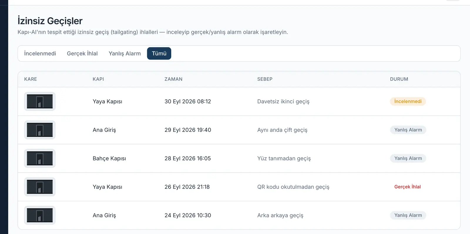Click timestamp 29 Eyl 2026 19:40
Viewport: 470px width, 234px height.
pyautogui.click(x=188, y=130)
